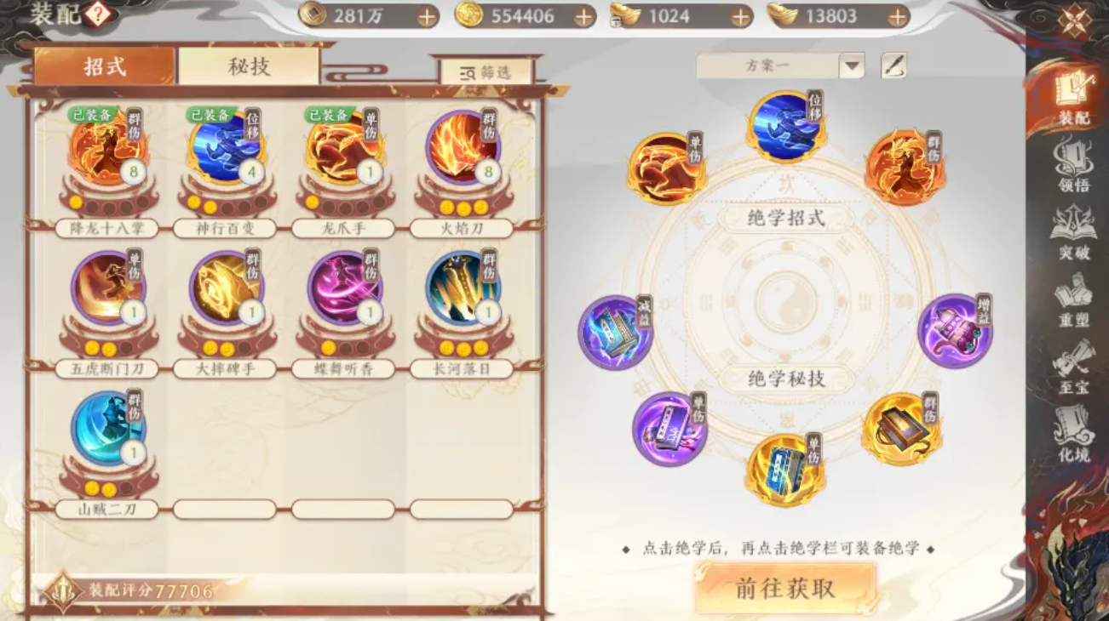The width and height of the screenshot is (1109, 621).
Task: Open the 筛选 filter menu
Action: (486, 73)
